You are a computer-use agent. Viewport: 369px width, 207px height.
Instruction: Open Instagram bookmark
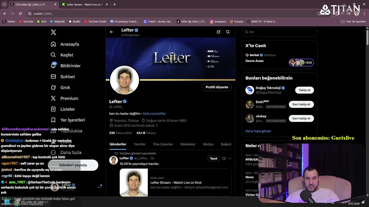coord(218,22)
